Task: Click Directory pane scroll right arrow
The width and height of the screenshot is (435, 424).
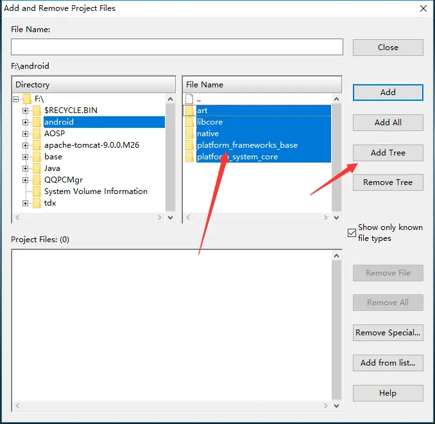Action: click(160, 218)
